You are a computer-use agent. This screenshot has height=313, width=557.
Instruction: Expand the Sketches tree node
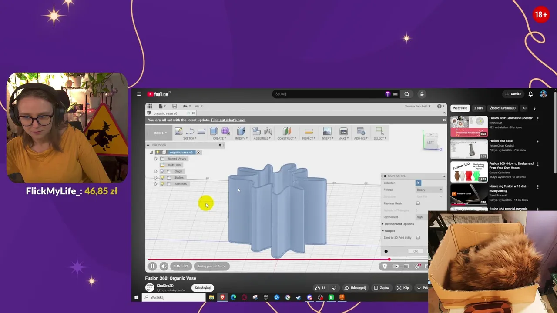click(156, 184)
